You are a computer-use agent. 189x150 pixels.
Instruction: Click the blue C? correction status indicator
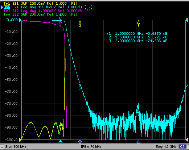click(x=182, y=147)
